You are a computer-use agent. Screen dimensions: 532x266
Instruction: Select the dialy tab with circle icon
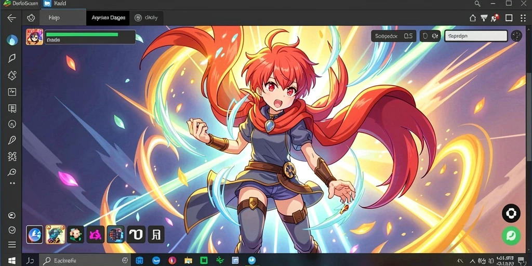pos(146,18)
